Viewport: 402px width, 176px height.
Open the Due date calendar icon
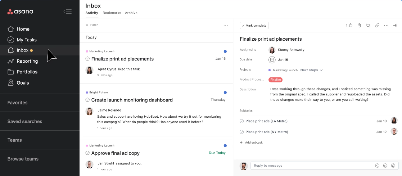272,60
